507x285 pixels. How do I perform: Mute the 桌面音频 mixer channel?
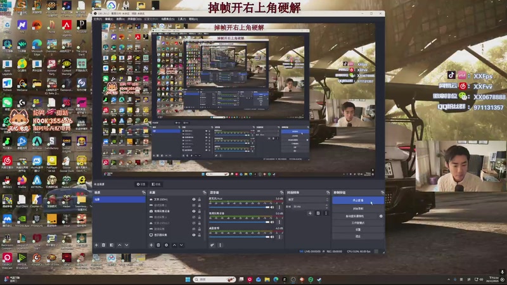pyautogui.click(x=273, y=237)
